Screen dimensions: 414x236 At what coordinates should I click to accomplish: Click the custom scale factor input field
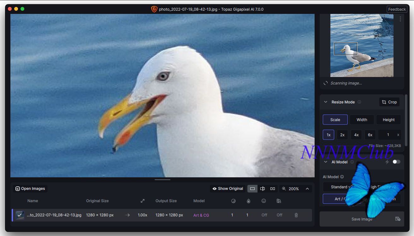click(x=390, y=135)
